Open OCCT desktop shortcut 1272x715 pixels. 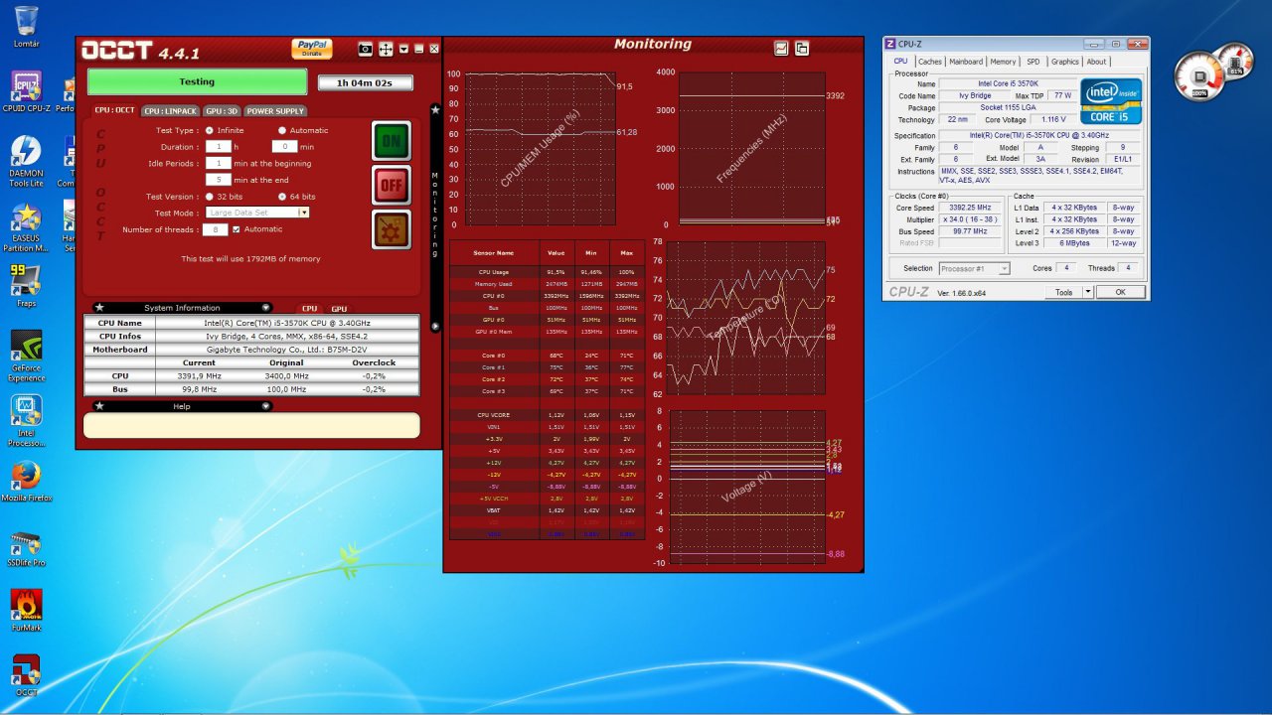(27, 675)
